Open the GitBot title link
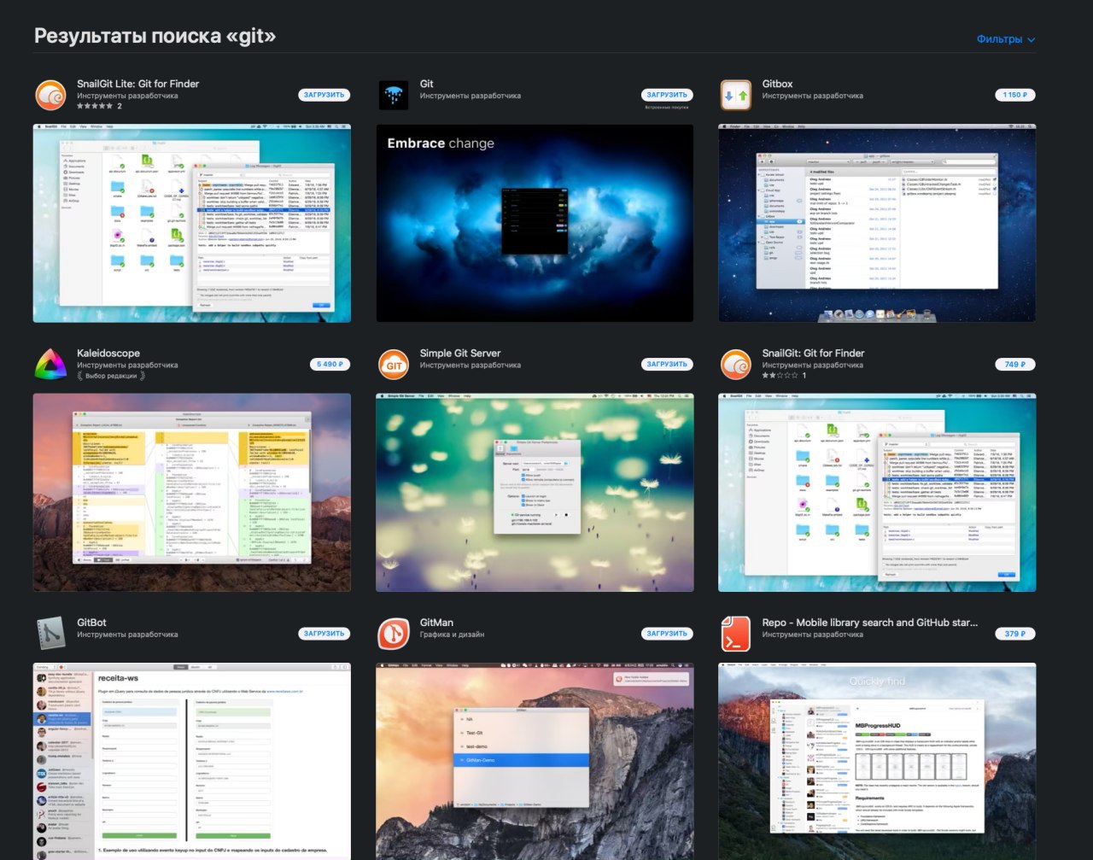 [91, 623]
